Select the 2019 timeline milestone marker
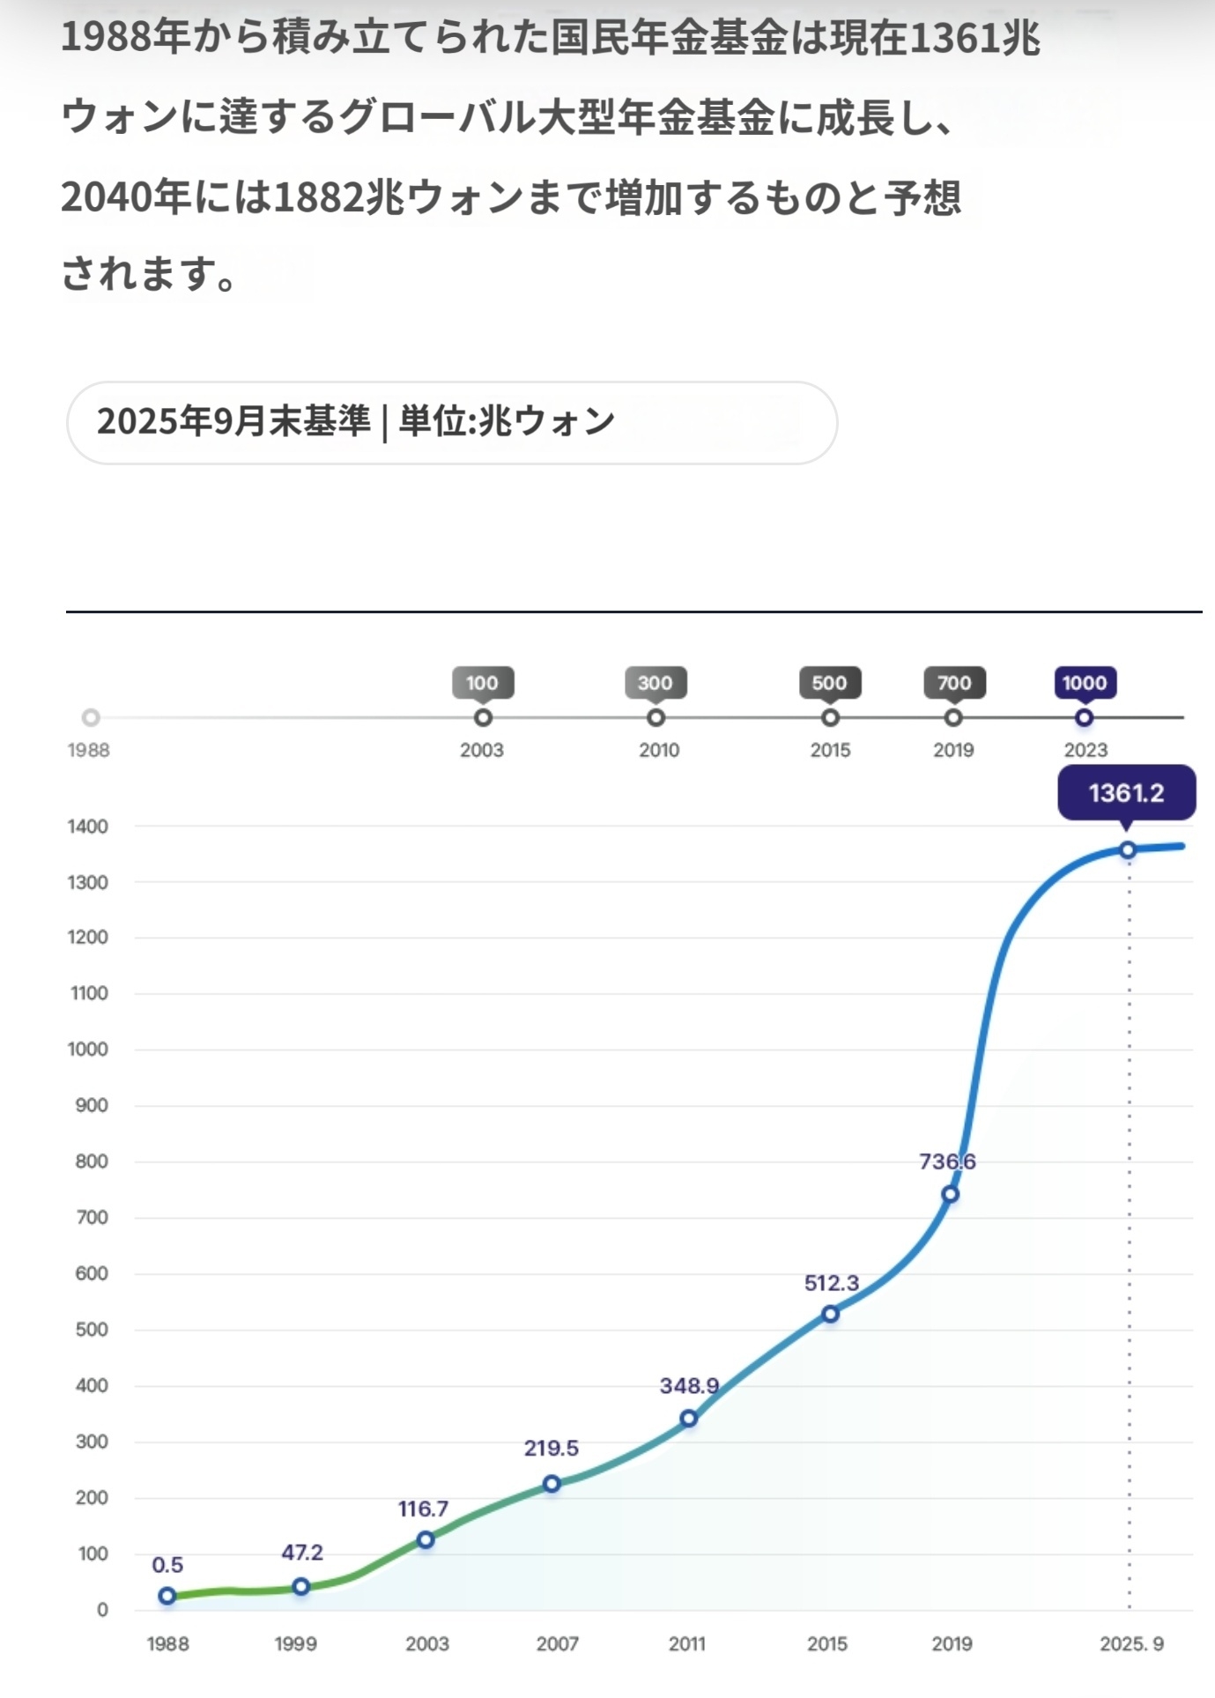1215x1698 pixels. click(x=953, y=718)
